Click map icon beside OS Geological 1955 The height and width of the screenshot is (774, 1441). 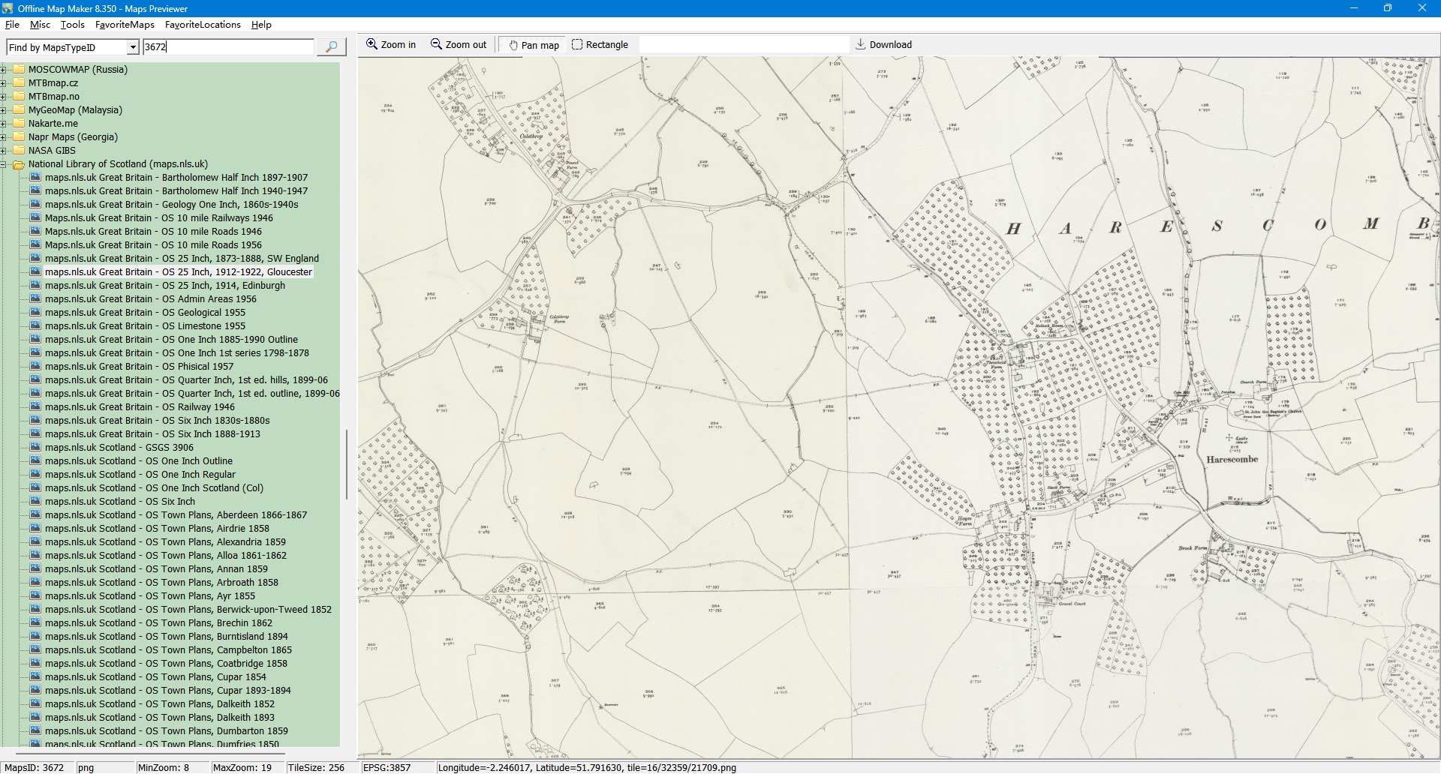[x=35, y=313]
